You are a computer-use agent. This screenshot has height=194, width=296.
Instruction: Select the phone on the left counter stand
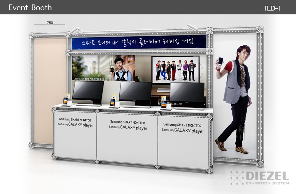pyautogui.click(x=65, y=101)
